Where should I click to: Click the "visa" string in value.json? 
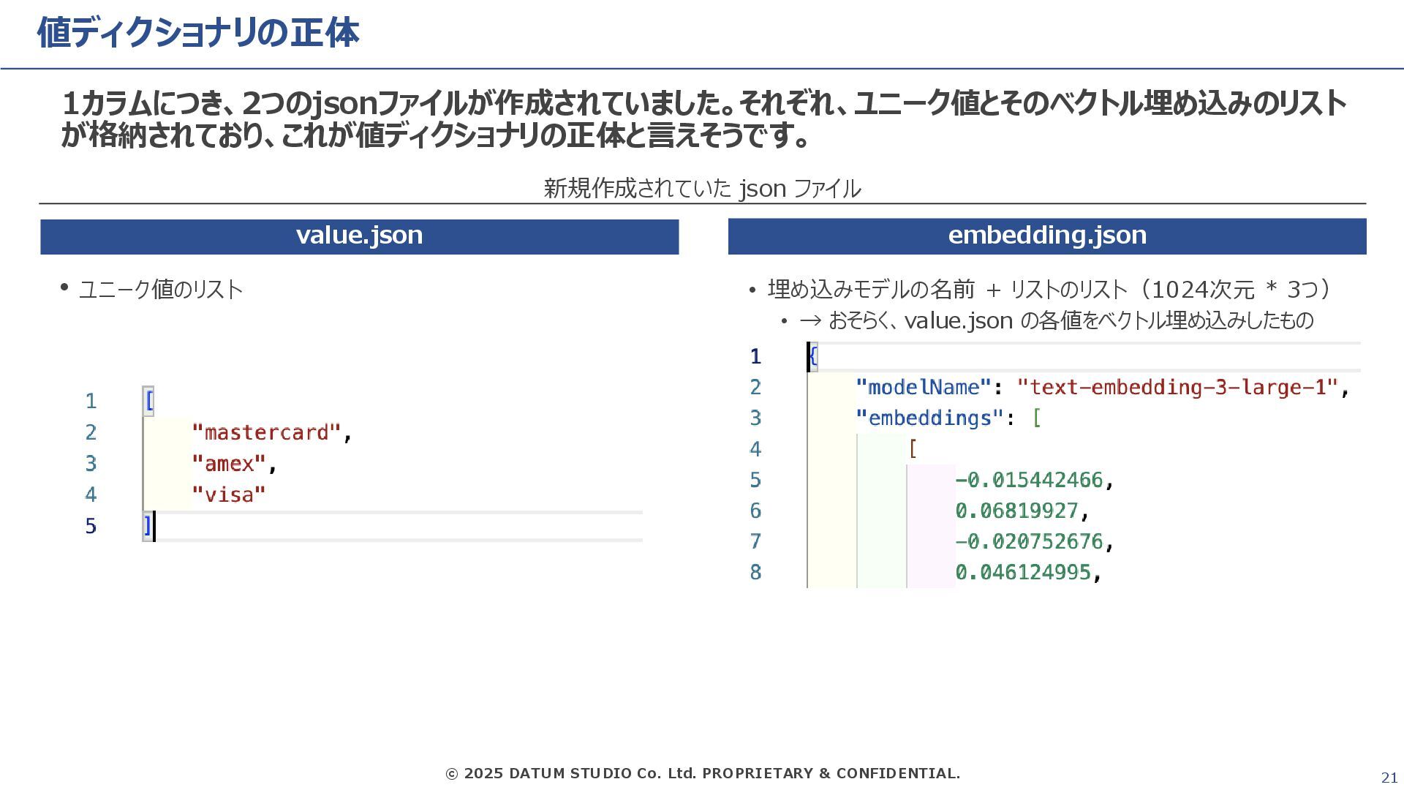coord(229,495)
